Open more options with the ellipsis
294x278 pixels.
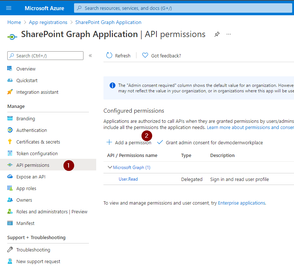coord(228,34)
